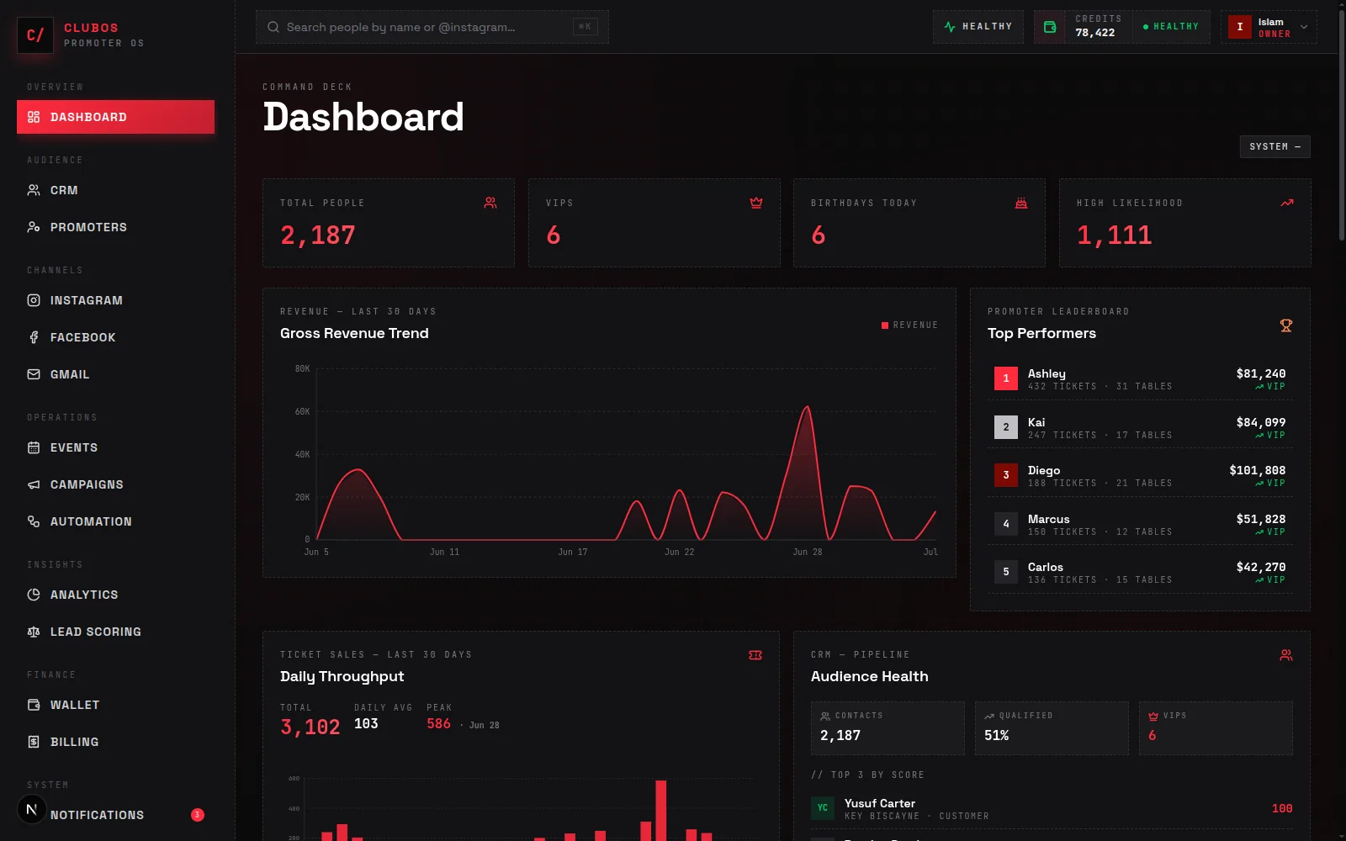Open the Promoters section

click(x=115, y=227)
